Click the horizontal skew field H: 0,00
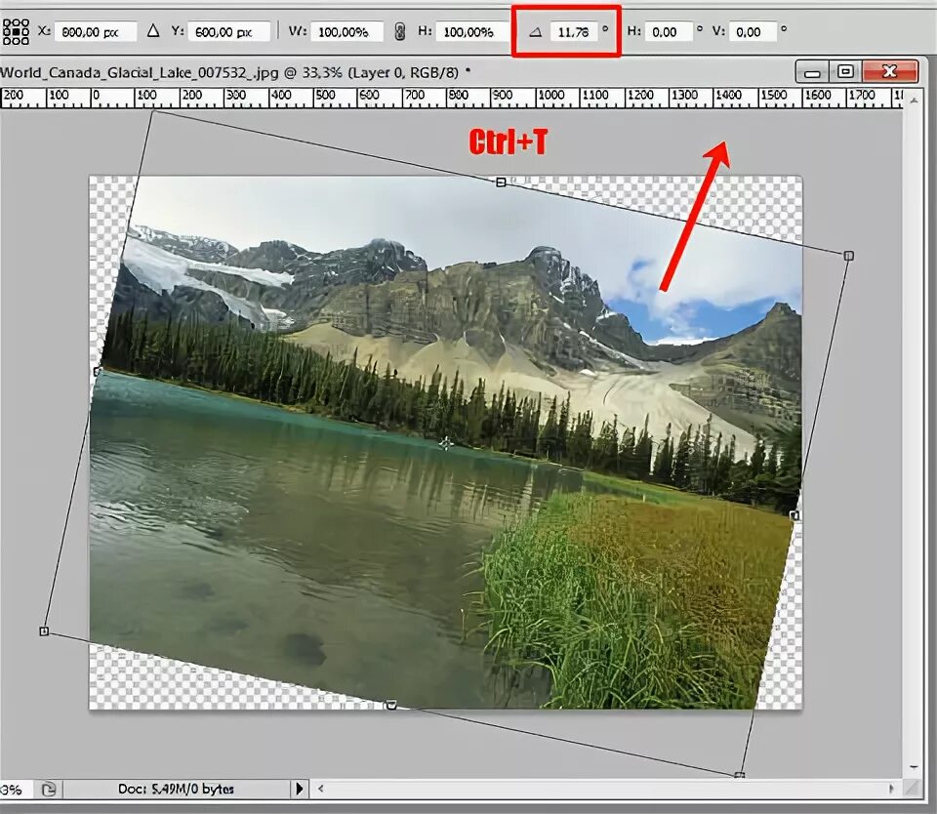This screenshot has width=937, height=814. coord(669,31)
